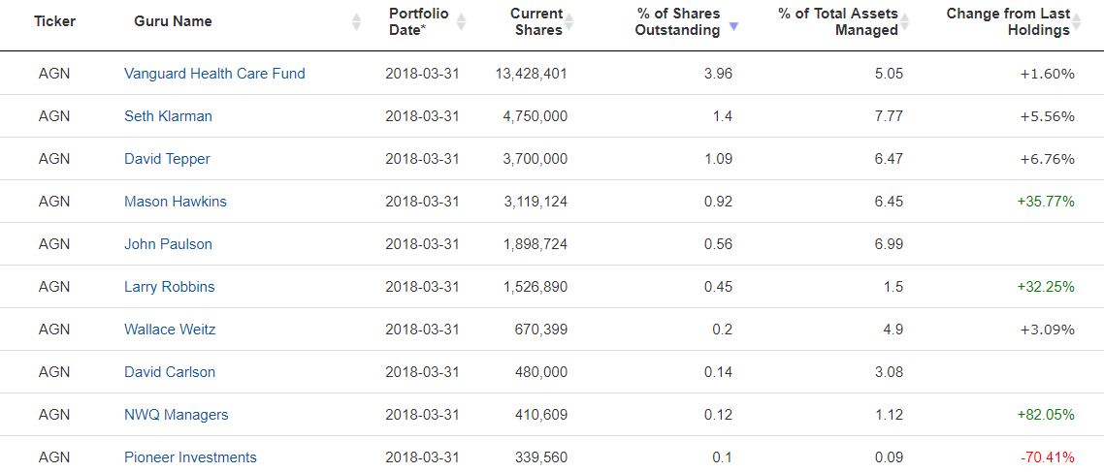Click the Current Shares column header
This screenshot has width=1104, height=472.
[x=536, y=21]
